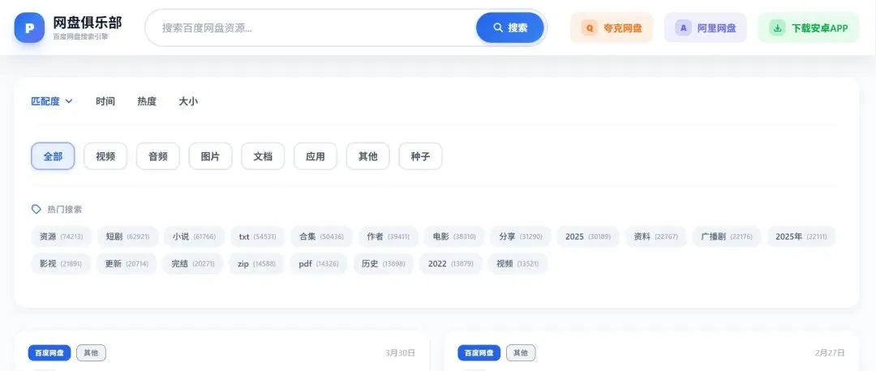
Task: Sort results by 大小
Action: [x=188, y=101]
